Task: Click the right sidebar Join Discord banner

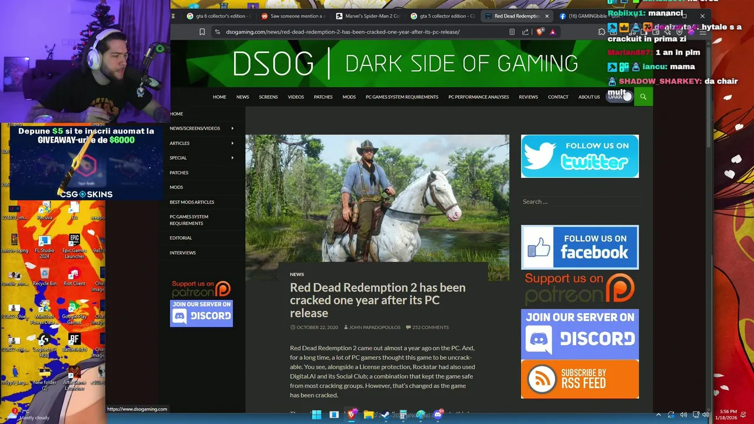Action: click(x=580, y=334)
